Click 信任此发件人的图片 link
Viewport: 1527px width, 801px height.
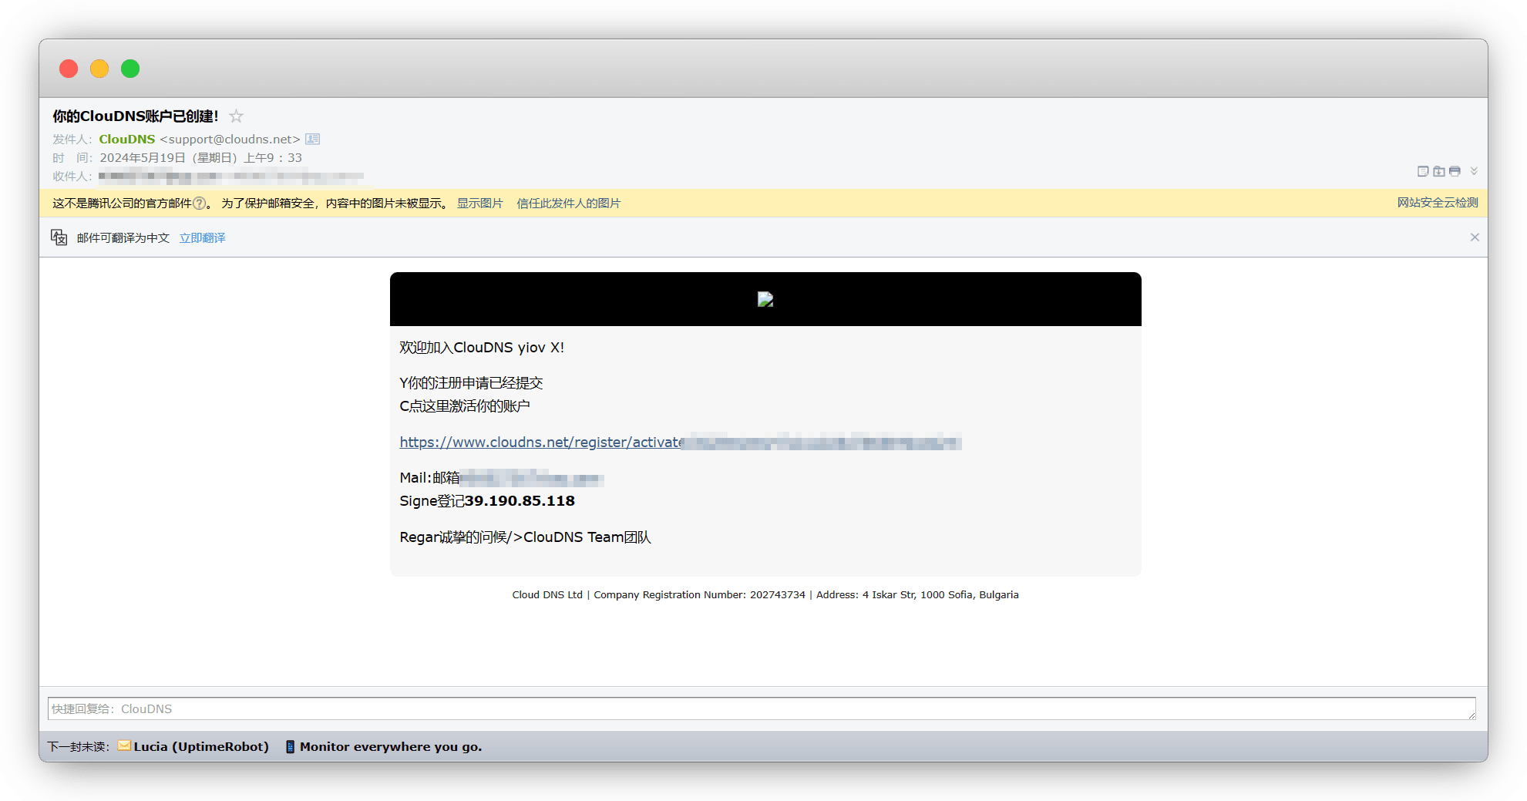[x=568, y=204]
